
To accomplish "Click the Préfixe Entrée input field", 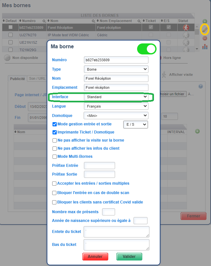I will 99,166.
